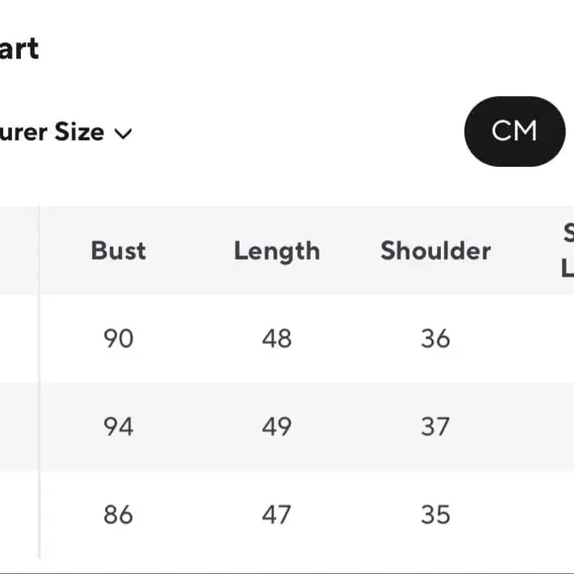Click the size chart title text
This screenshot has height=574, width=574.
click(x=18, y=49)
